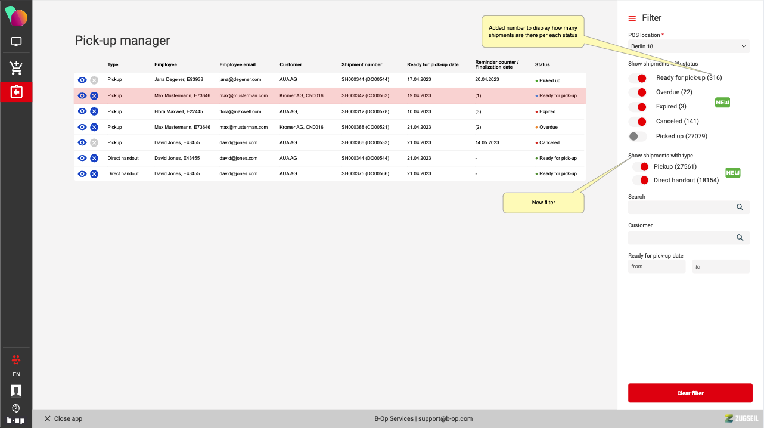Open the shopping cart sidebar icon
Viewport: 764px width, 428px height.
pyautogui.click(x=16, y=68)
